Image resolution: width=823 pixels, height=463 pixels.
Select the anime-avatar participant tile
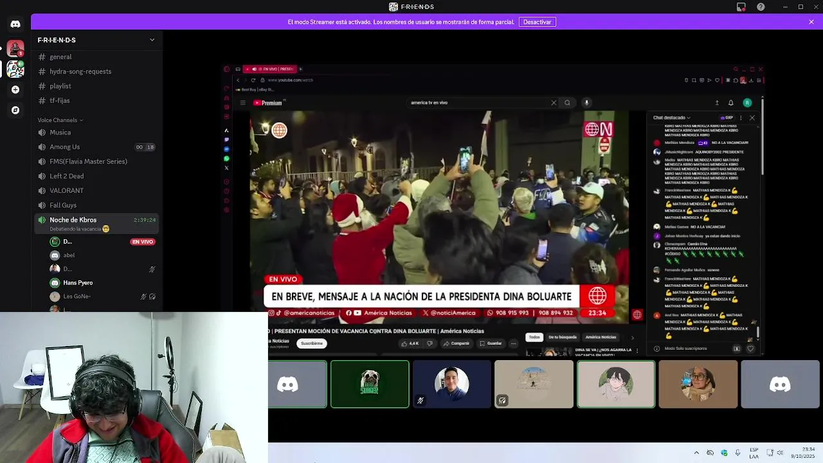point(616,384)
